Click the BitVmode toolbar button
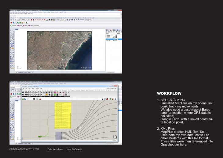This screenshot has height=158, width=223. click(x=14, y=25)
